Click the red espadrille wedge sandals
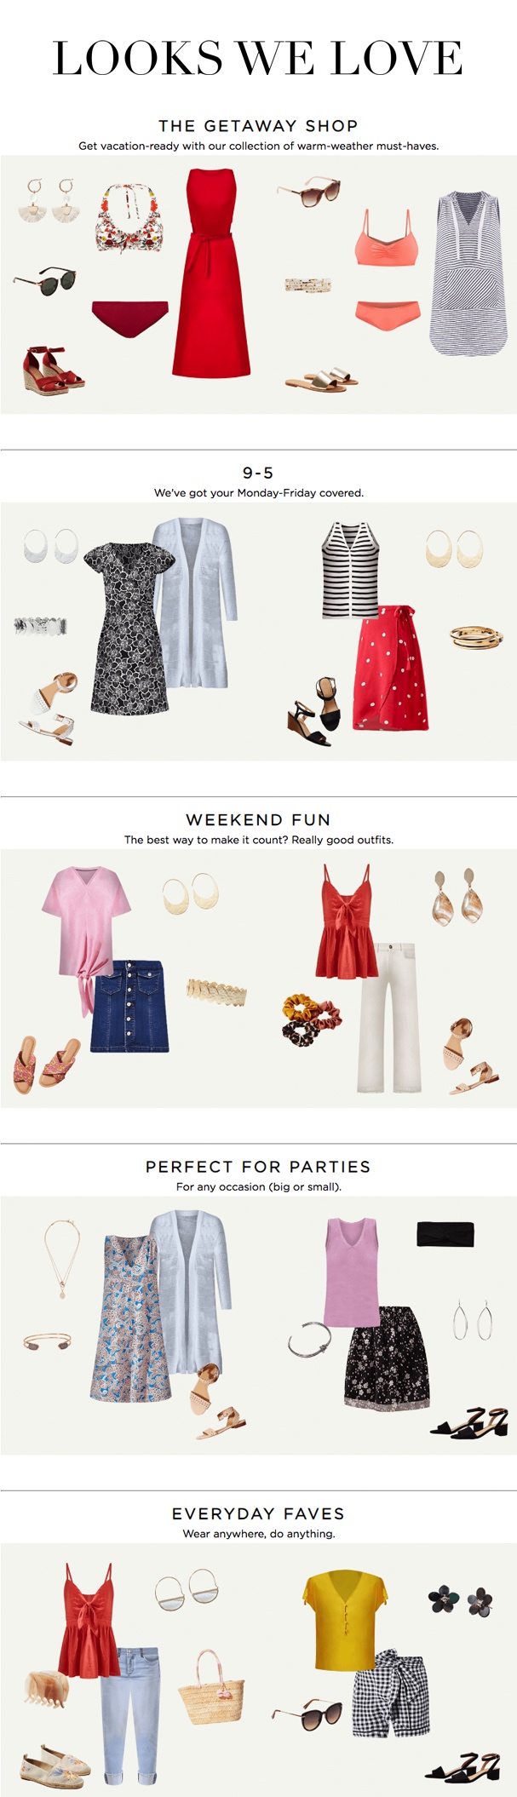Image resolution: width=517 pixels, height=1797 pixels. [x=54, y=371]
